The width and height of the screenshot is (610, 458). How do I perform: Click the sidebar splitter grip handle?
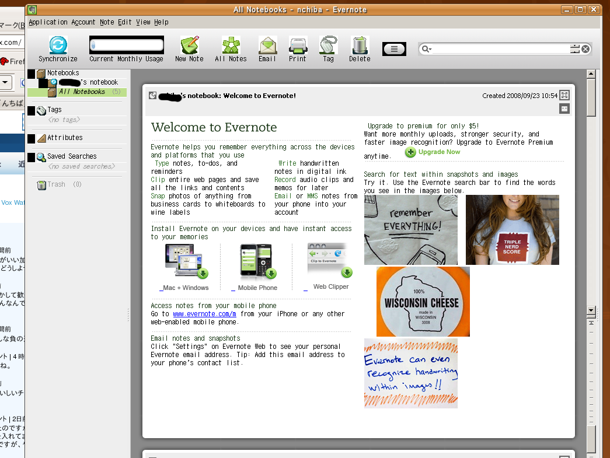128,315
